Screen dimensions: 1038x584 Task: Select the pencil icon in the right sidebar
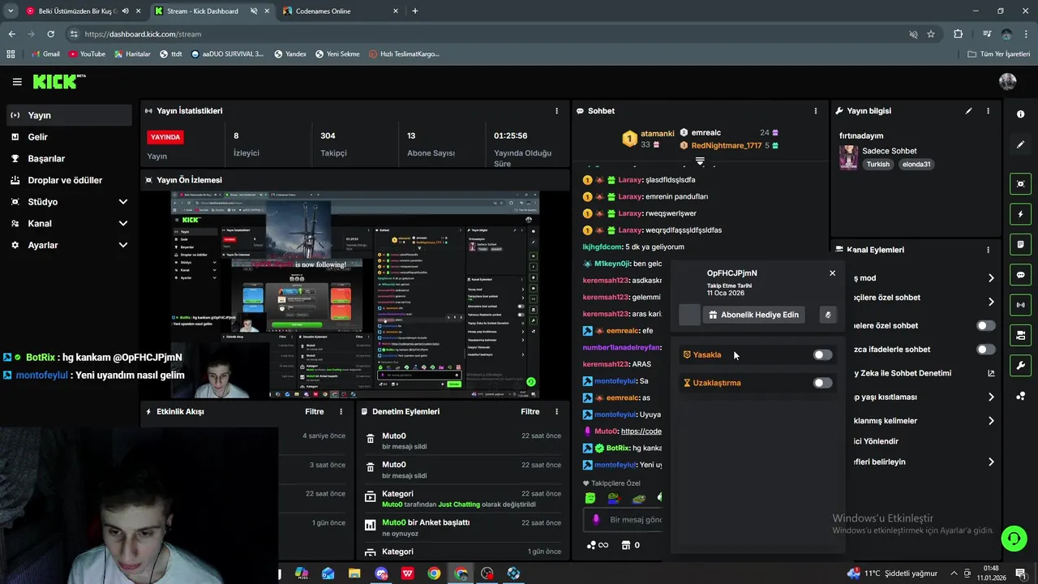click(1020, 144)
